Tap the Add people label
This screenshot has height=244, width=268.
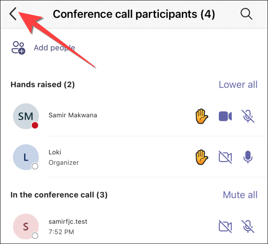click(54, 48)
